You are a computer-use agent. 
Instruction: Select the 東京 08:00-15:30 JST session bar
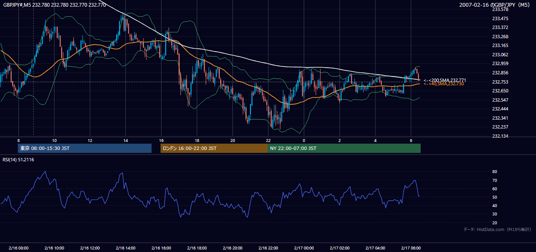[84, 148]
